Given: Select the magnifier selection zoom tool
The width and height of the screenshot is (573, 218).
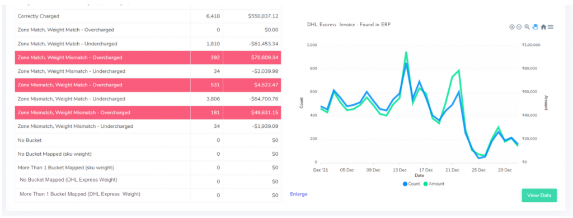Looking at the screenshot, I should [527, 27].
